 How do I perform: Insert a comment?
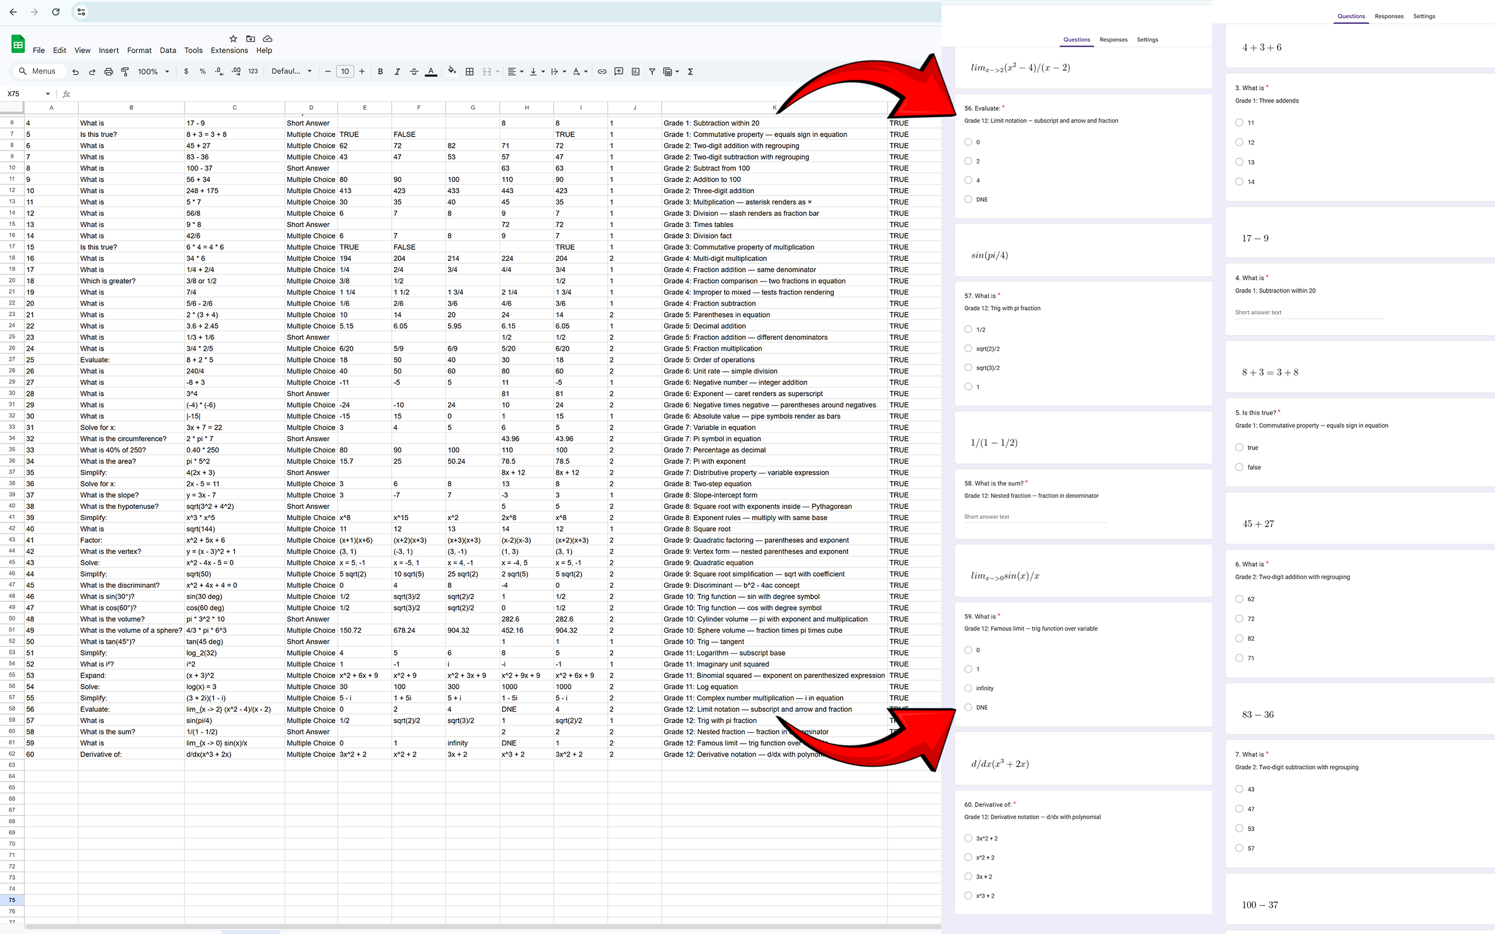(x=618, y=71)
